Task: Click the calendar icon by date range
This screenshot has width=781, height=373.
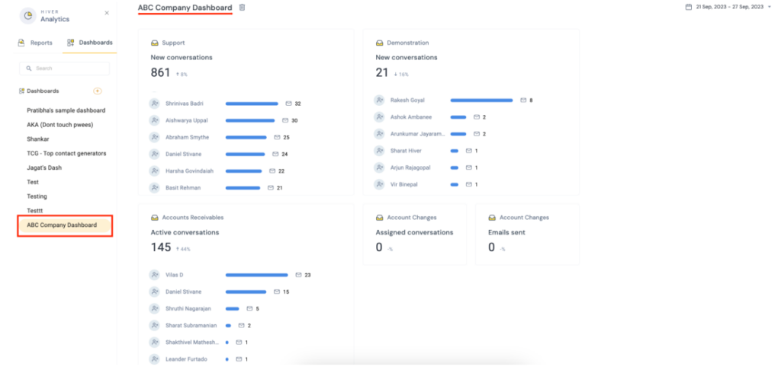Action: [689, 7]
